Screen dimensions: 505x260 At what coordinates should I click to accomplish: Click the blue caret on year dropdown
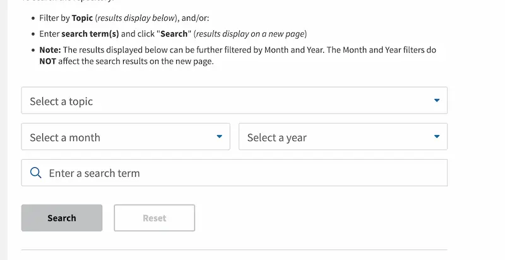(x=437, y=136)
